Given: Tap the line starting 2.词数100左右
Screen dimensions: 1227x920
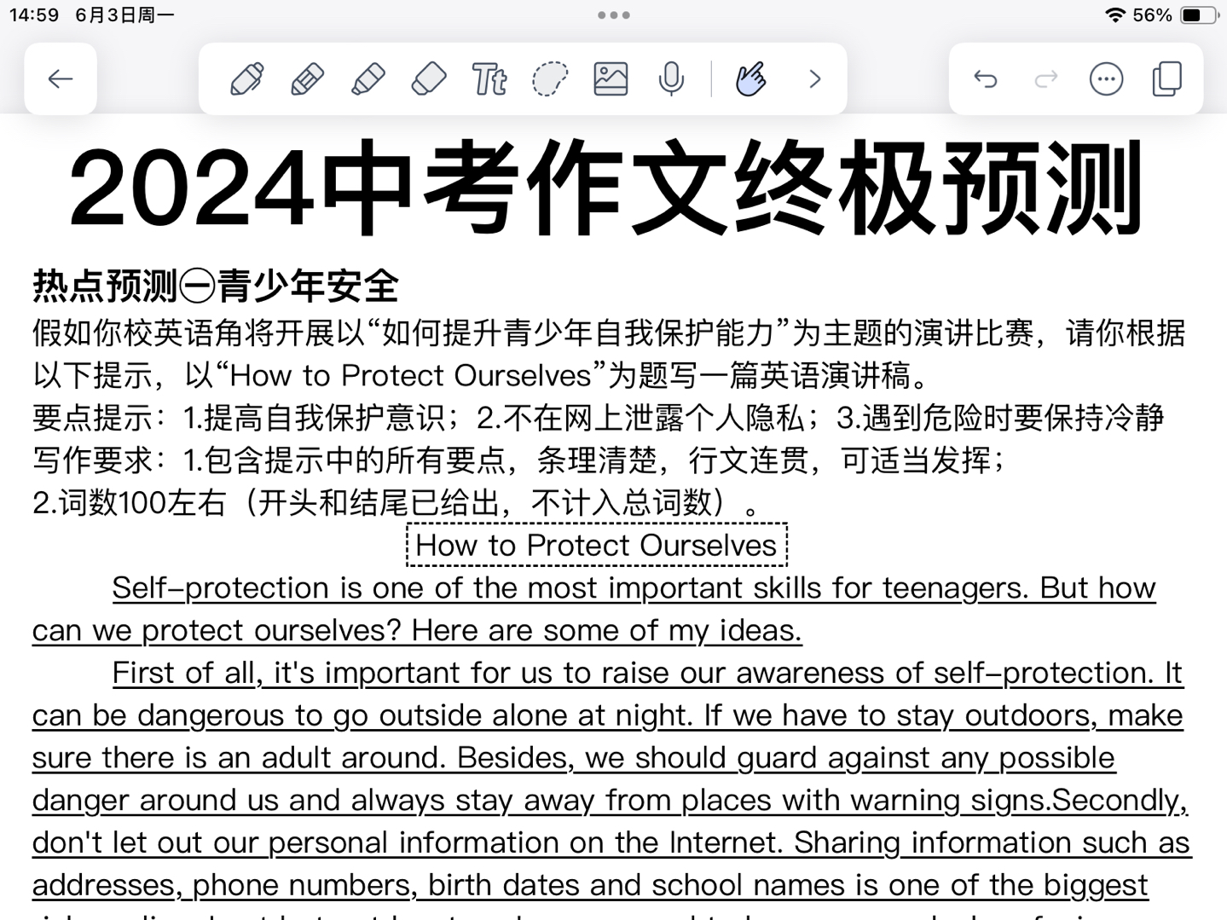Looking at the screenshot, I should [396, 503].
